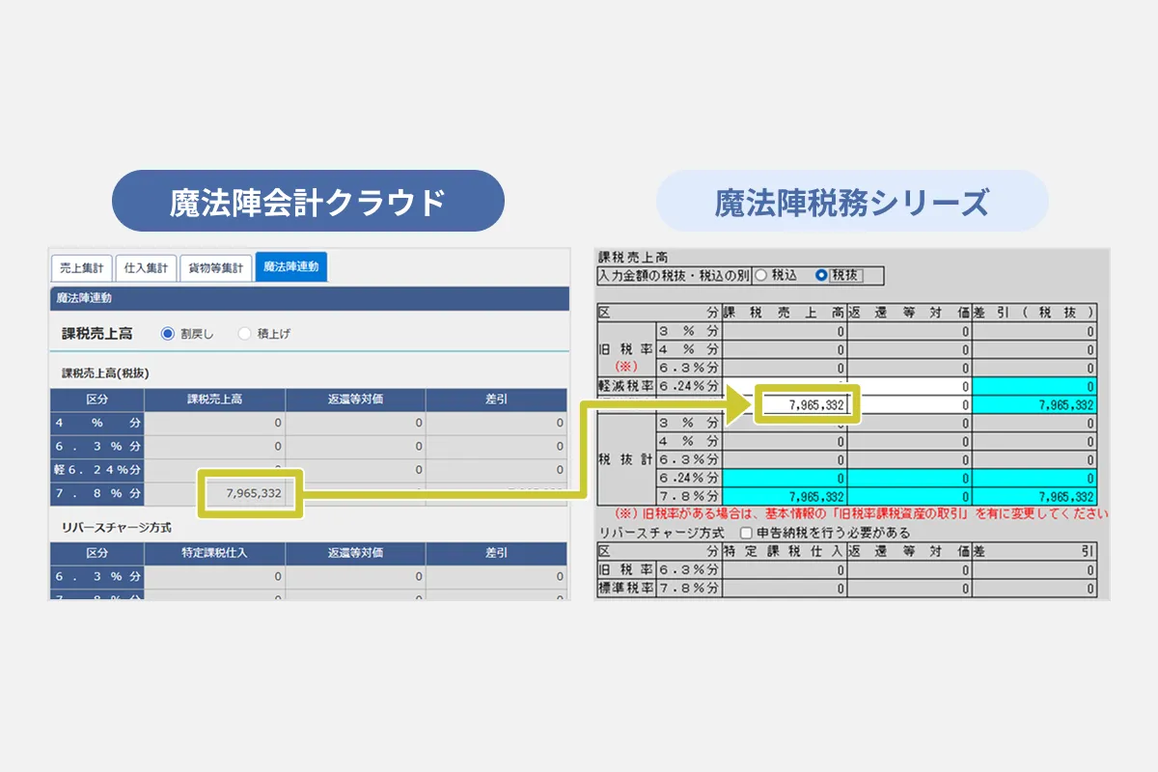Select the 税込 input amount option

760,275
